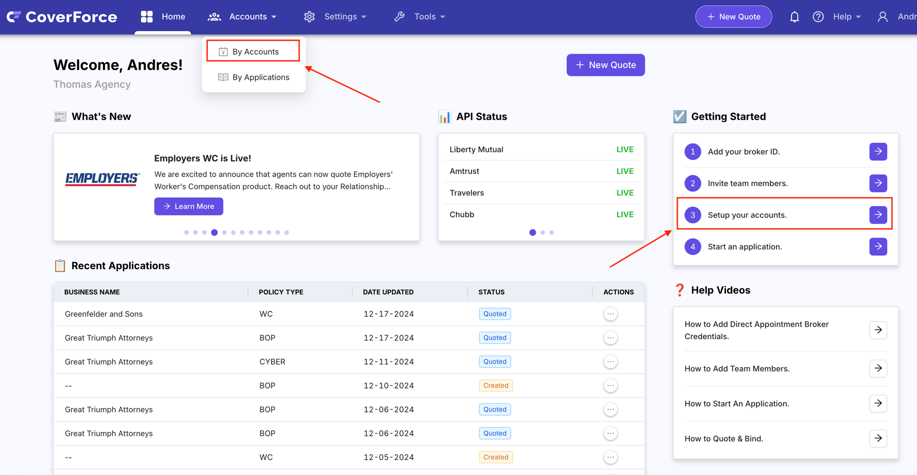Click the notification bell icon
The width and height of the screenshot is (917, 475).
click(x=794, y=17)
